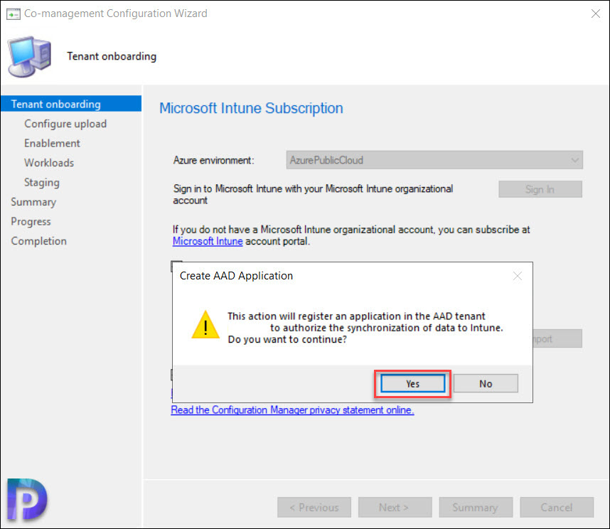
Task: Click the Previous button
Action: (x=314, y=507)
